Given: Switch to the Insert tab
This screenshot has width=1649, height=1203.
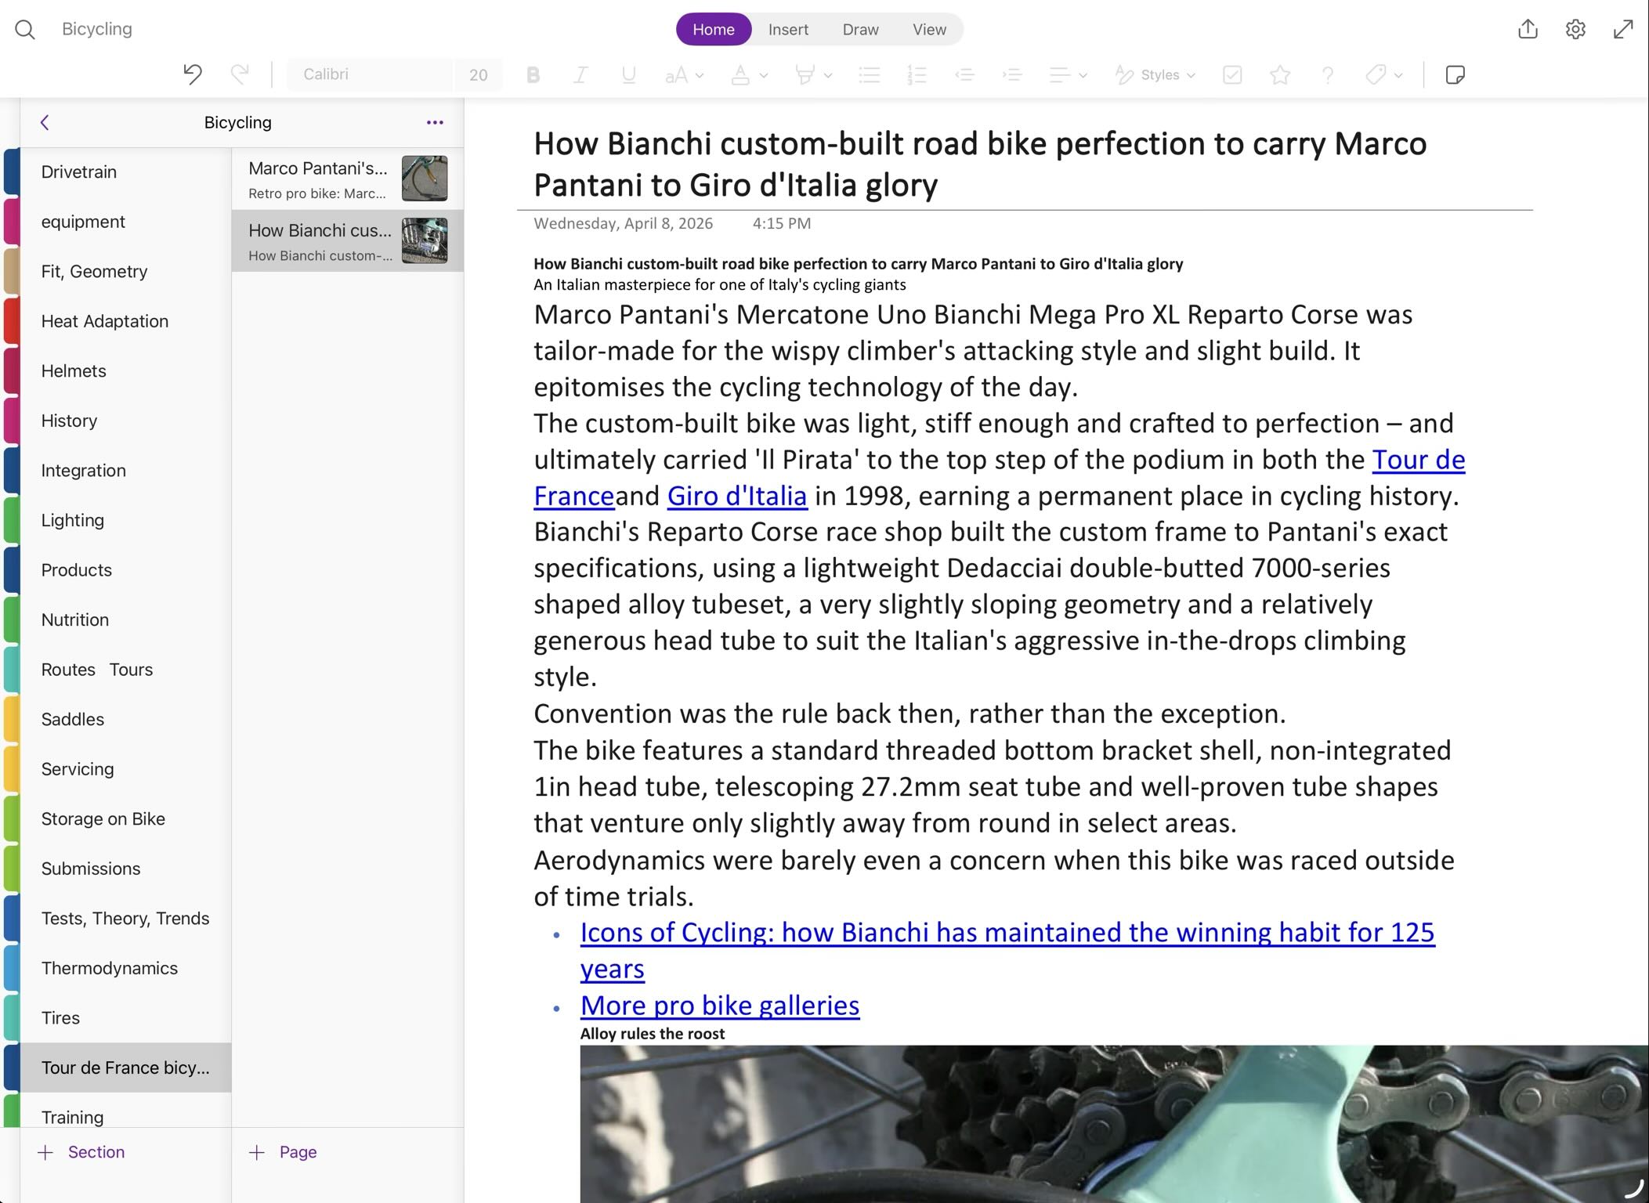Looking at the screenshot, I should point(787,30).
